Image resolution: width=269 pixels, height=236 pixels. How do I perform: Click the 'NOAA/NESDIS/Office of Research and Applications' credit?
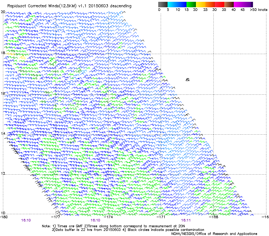(x=214, y=234)
